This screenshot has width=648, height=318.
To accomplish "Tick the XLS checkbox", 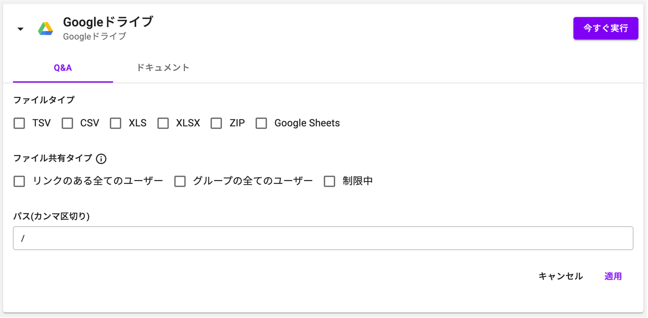I will 116,123.
